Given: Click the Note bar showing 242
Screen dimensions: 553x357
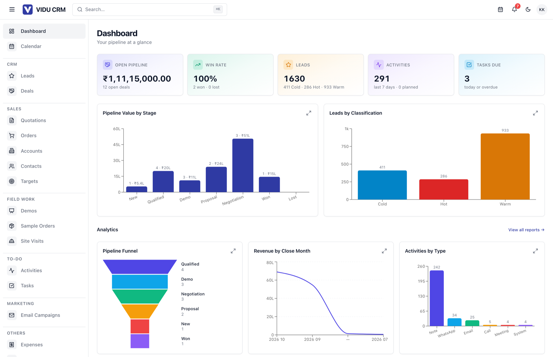Looking at the screenshot, I should pos(437,298).
